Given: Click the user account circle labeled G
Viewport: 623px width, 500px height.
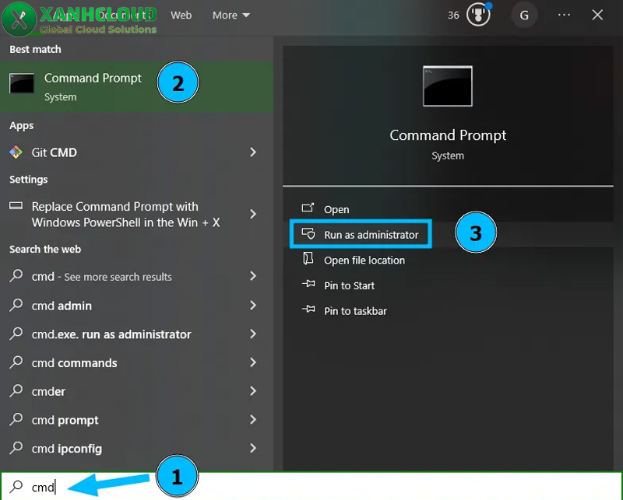Looking at the screenshot, I should 524,15.
